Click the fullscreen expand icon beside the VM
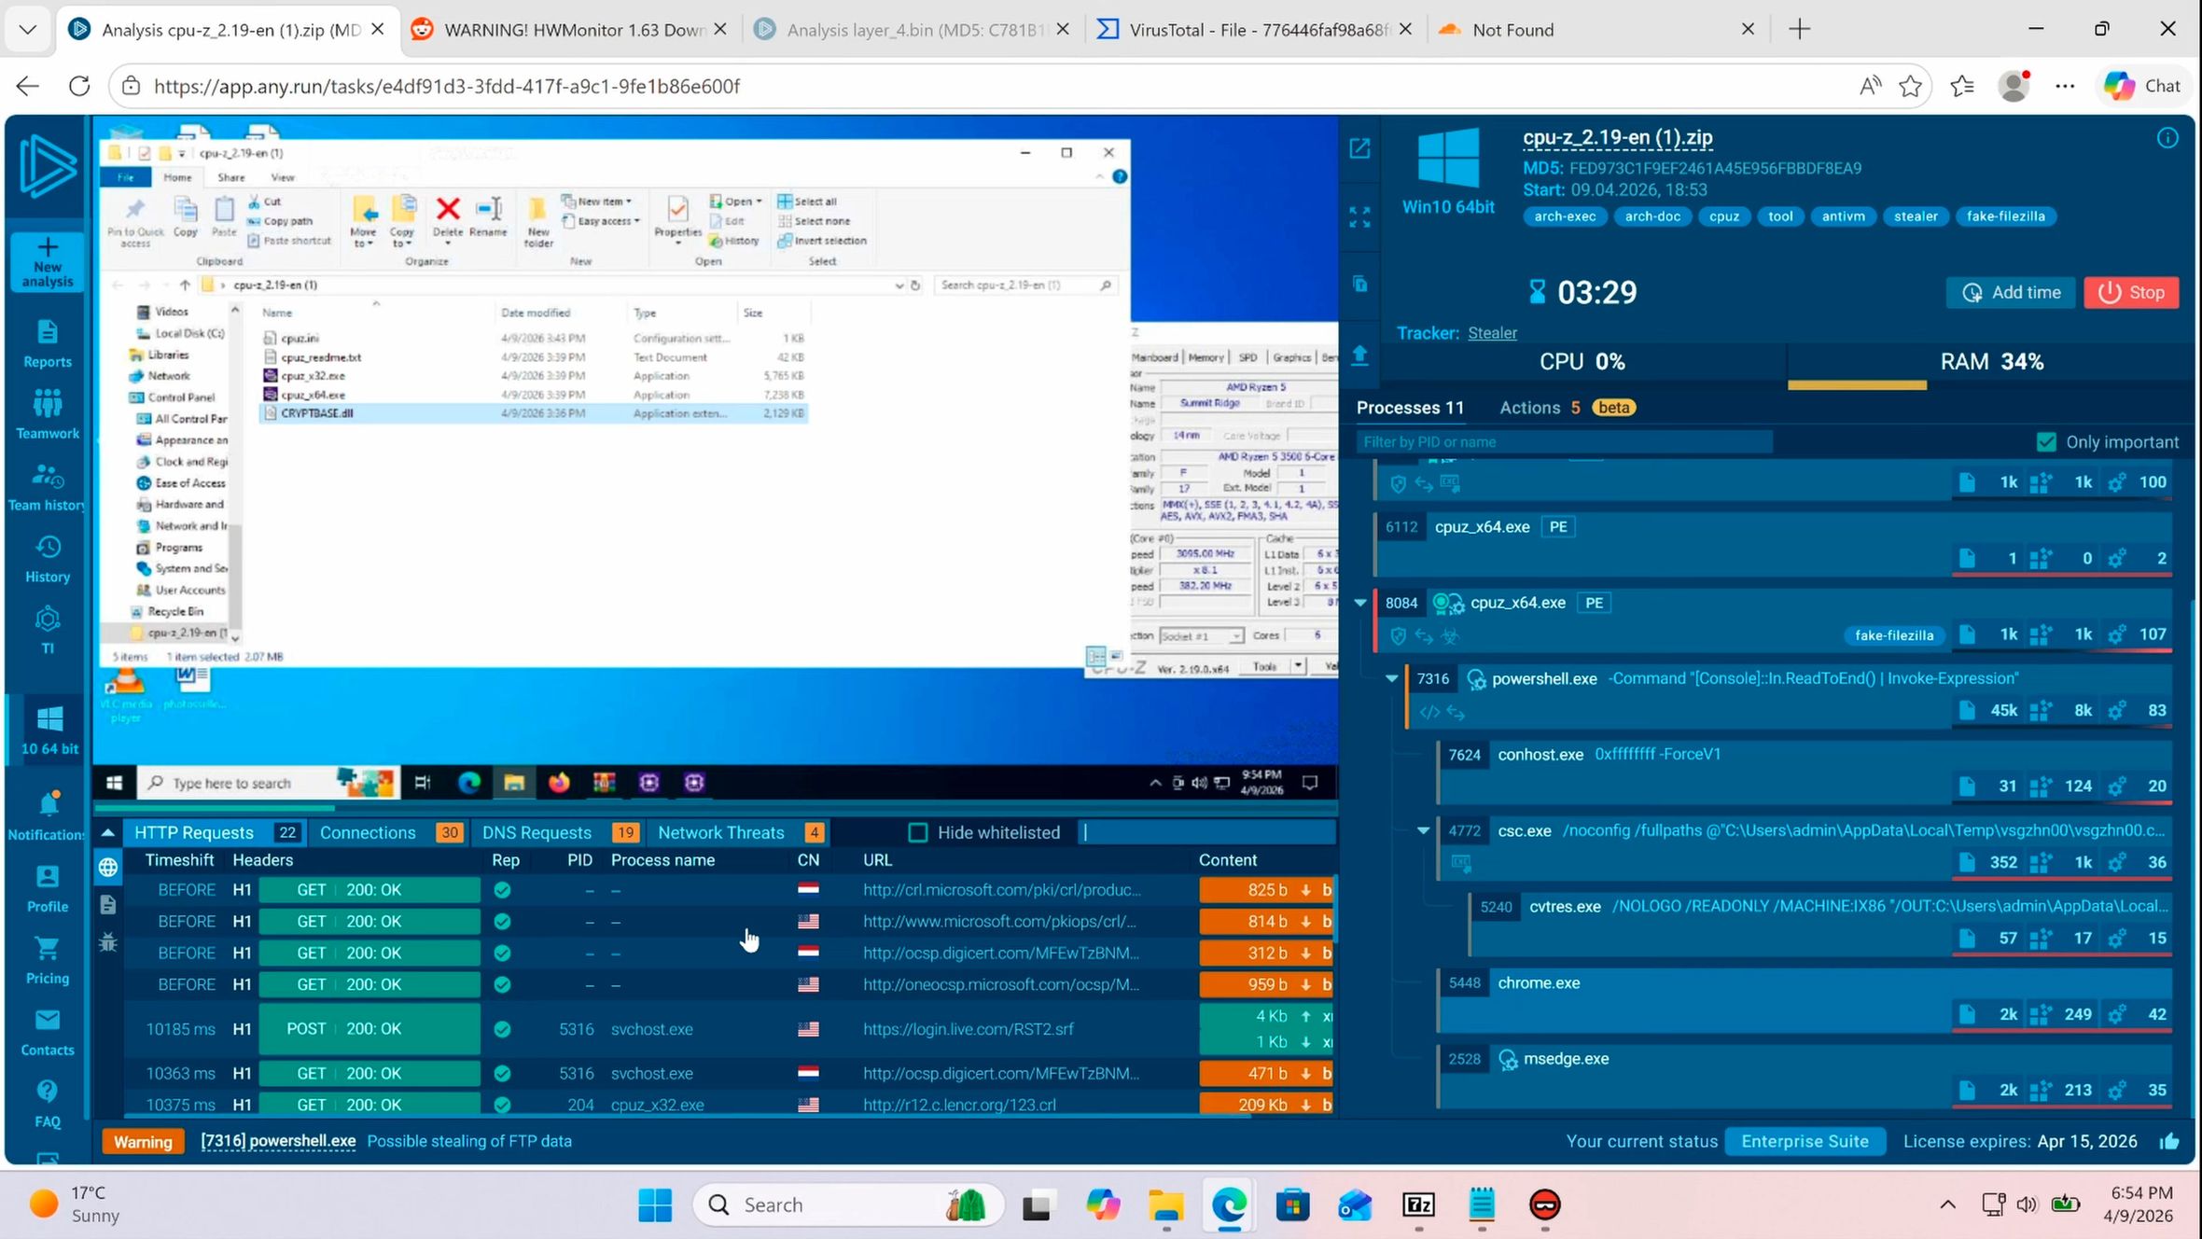The height and width of the screenshot is (1239, 2202). (x=1359, y=217)
